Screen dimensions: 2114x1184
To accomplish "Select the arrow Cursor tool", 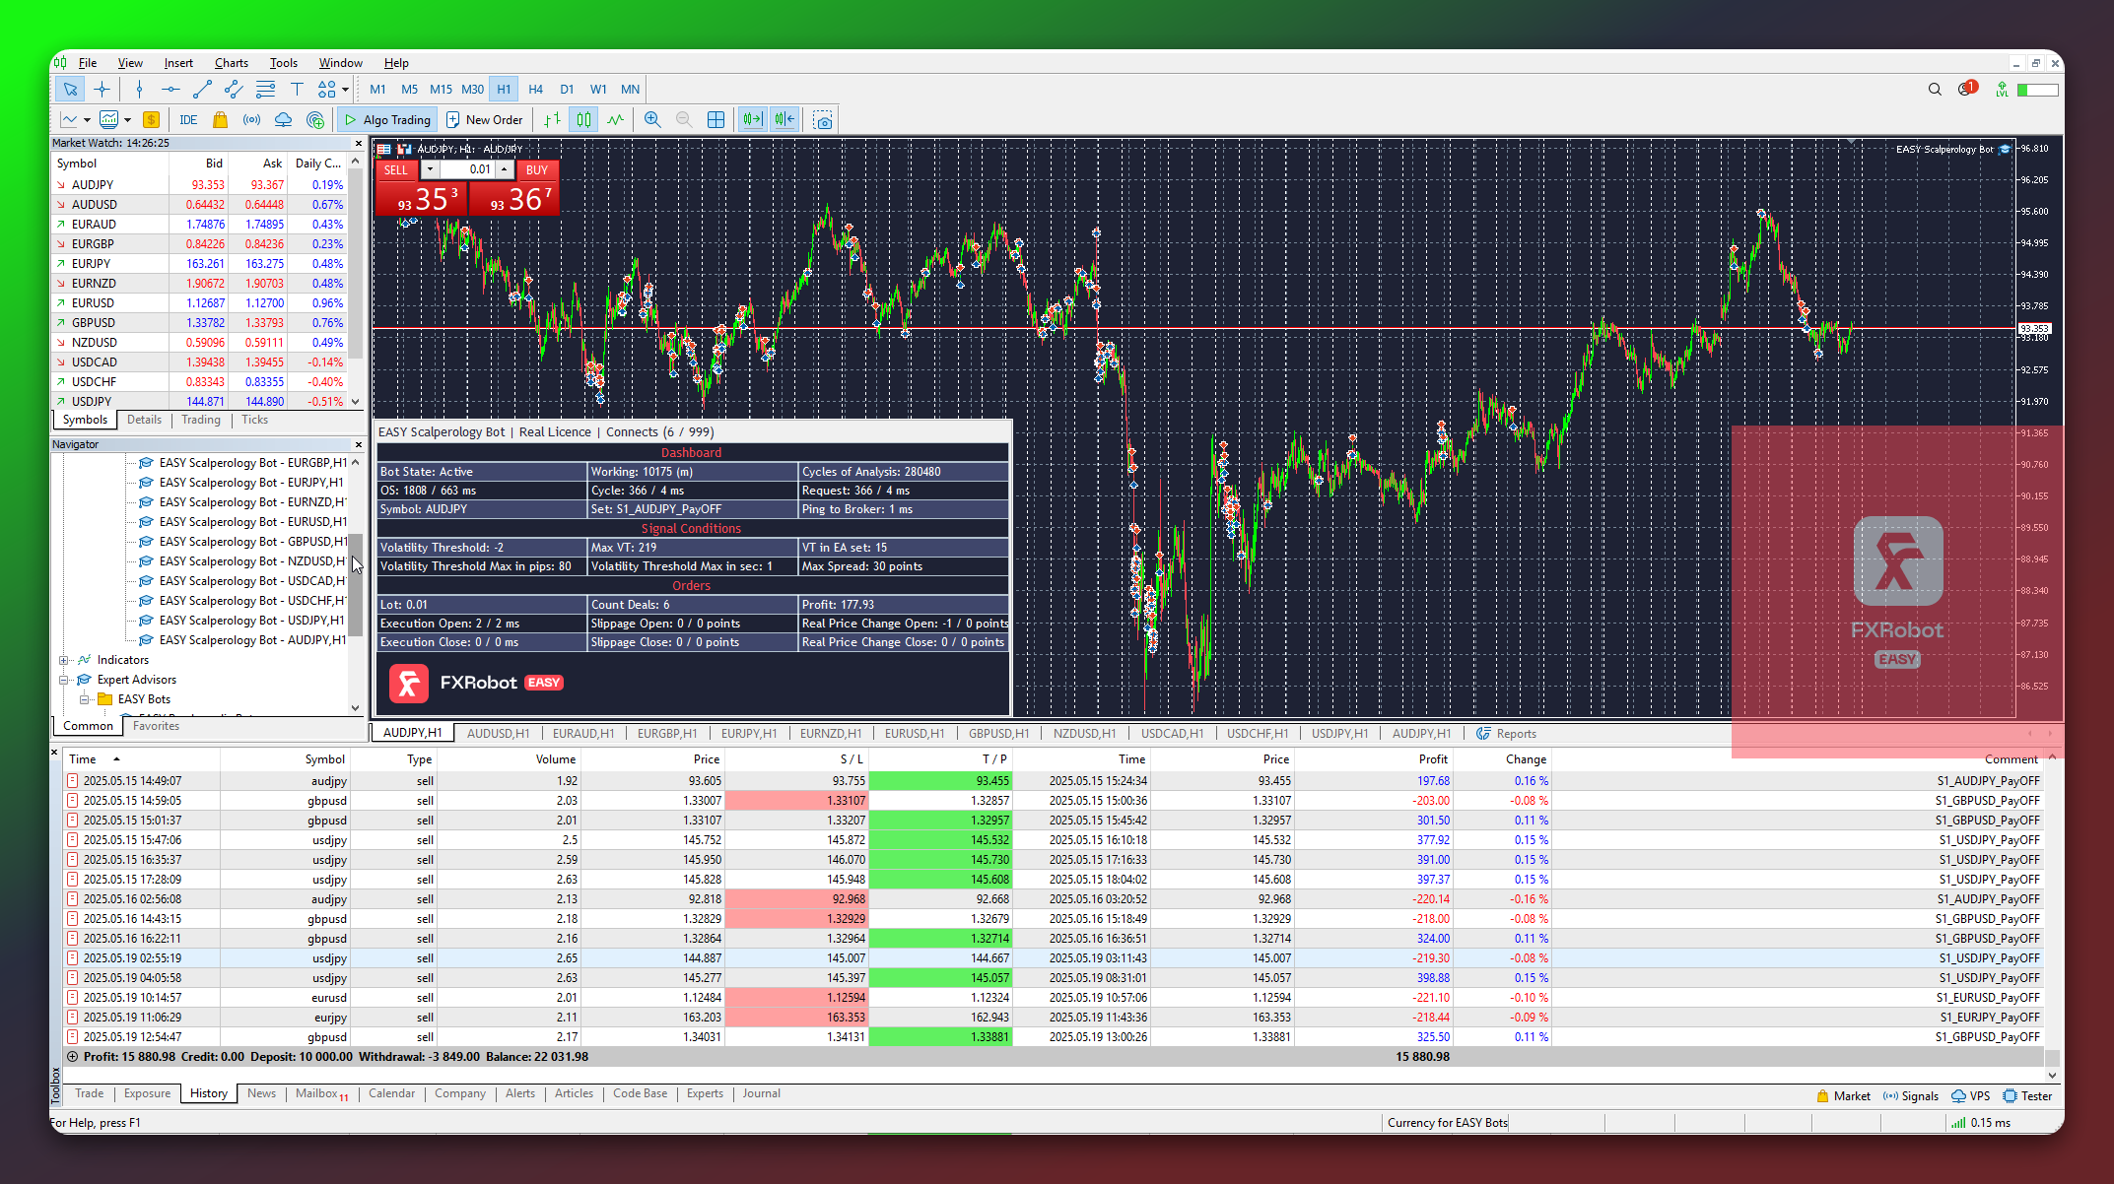I will [x=70, y=90].
